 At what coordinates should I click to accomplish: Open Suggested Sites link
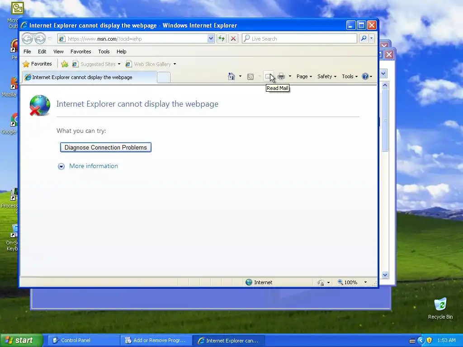click(x=94, y=64)
